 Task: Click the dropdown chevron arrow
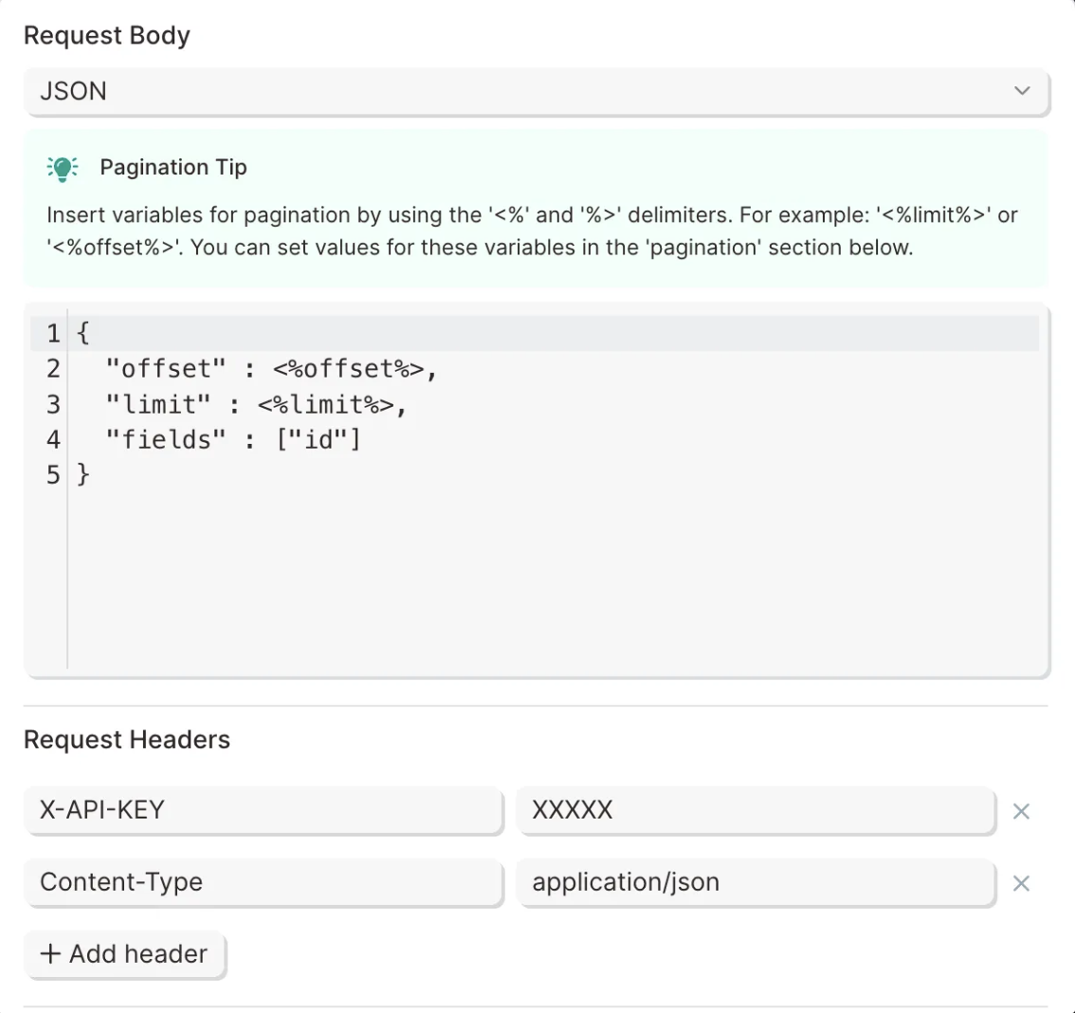pos(1022,91)
